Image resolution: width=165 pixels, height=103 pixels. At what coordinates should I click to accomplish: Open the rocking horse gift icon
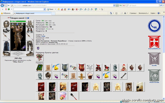(x=107, y=68)
